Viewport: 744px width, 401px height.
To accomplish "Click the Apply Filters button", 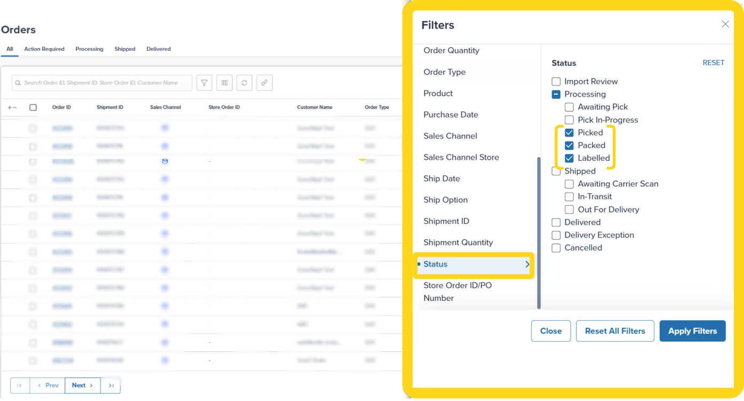I will coord(692,331).
